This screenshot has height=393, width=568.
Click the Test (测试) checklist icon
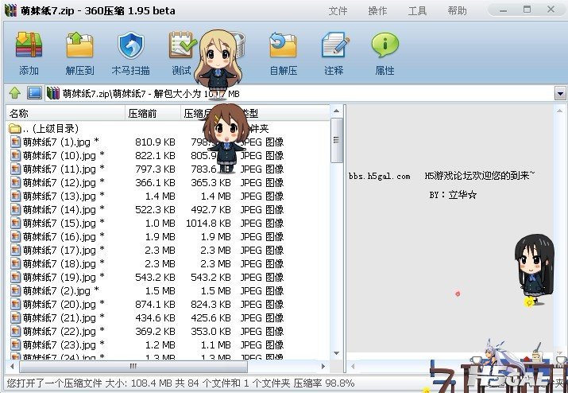[x=181, y=45]
